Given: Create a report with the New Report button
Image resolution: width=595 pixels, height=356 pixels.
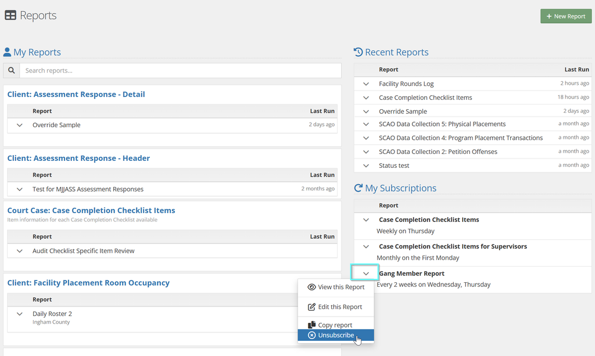Looking at the screenshot, I should click(566, 16).
